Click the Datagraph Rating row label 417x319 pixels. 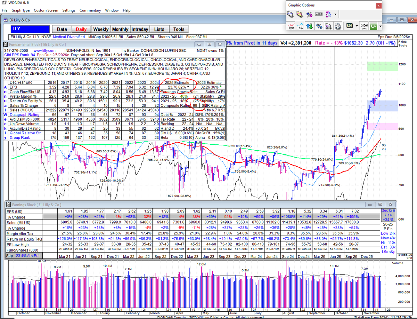click(x=24, y=114)
